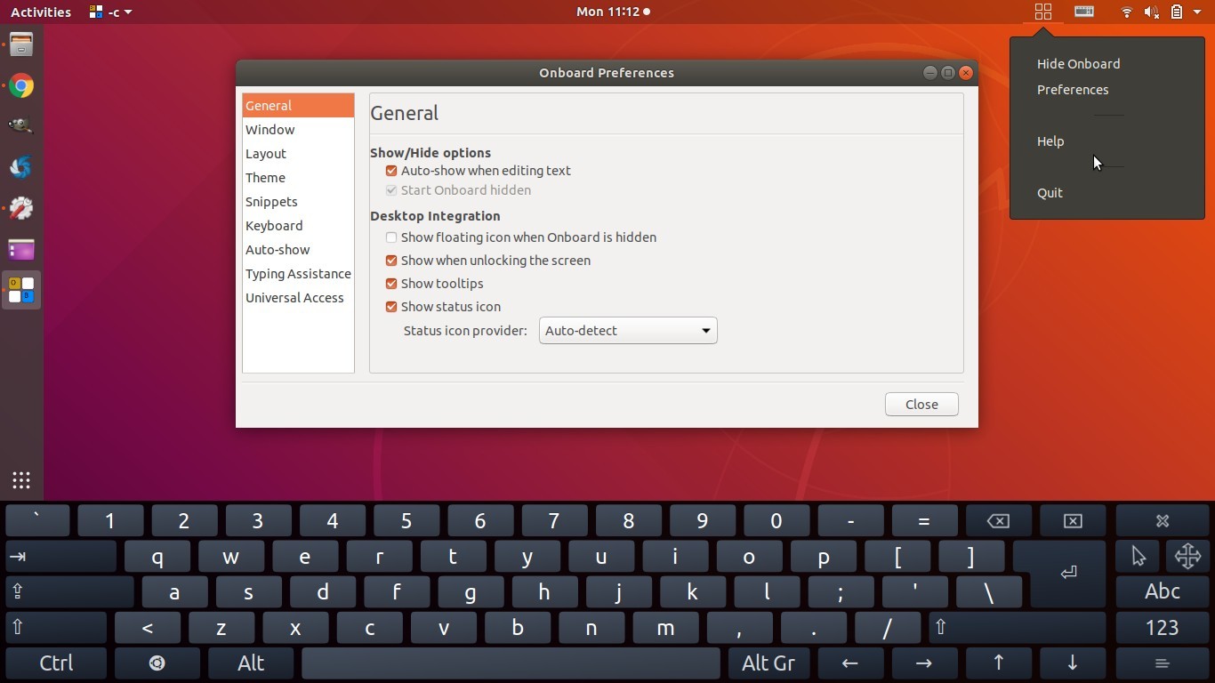The image size is (1215, 683).
Task: Click the keyboard indicator icon in top bar
Action: tap(1084, 12)
